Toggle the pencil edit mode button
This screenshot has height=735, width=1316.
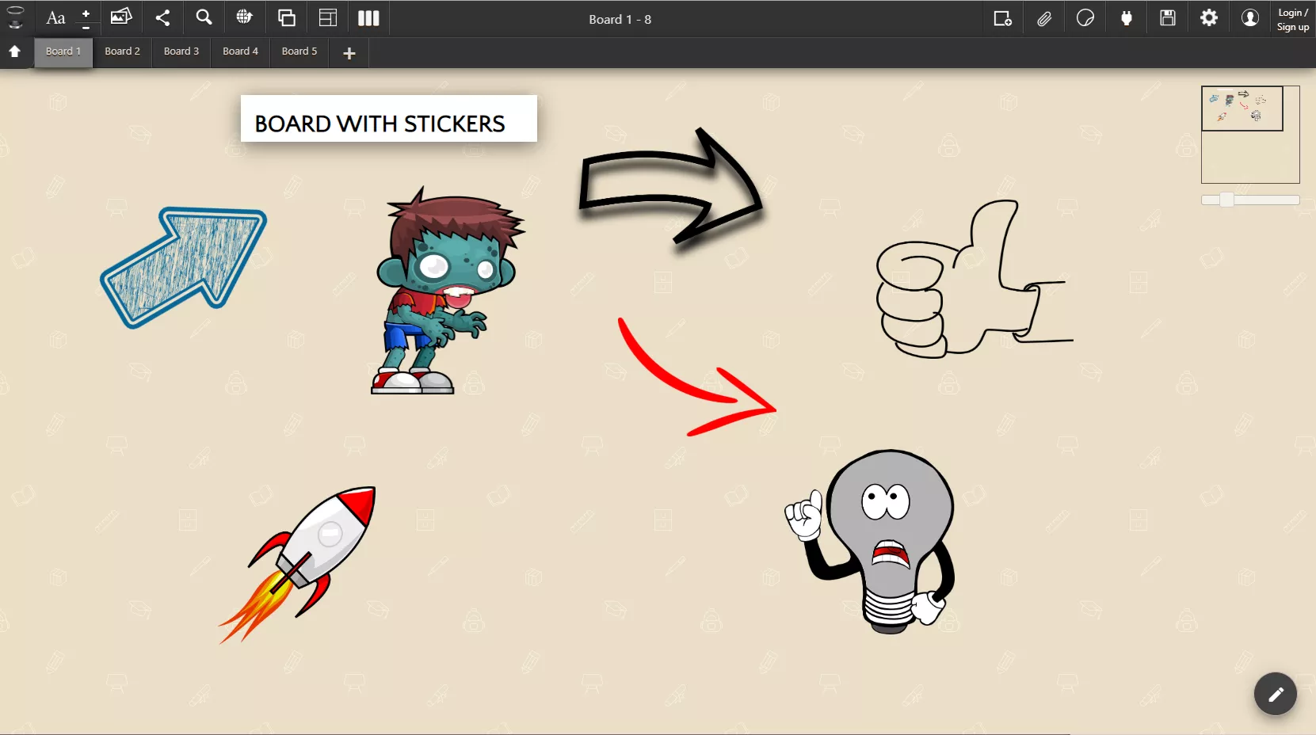pyautogui.click(x=1275, y=695)
